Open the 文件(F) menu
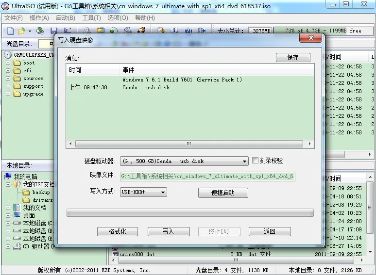This screenshot has width=376, height=275. (x=14, y=18)
